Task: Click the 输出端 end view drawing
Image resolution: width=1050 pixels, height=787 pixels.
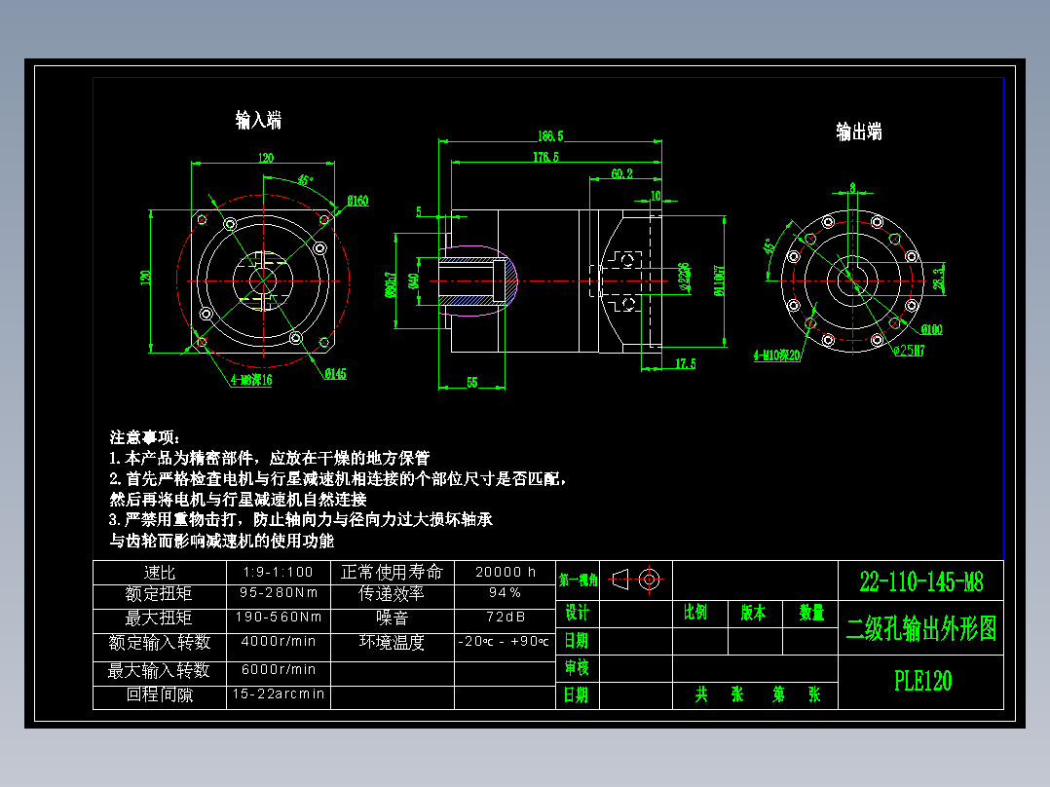Action: tap(852, 282)
